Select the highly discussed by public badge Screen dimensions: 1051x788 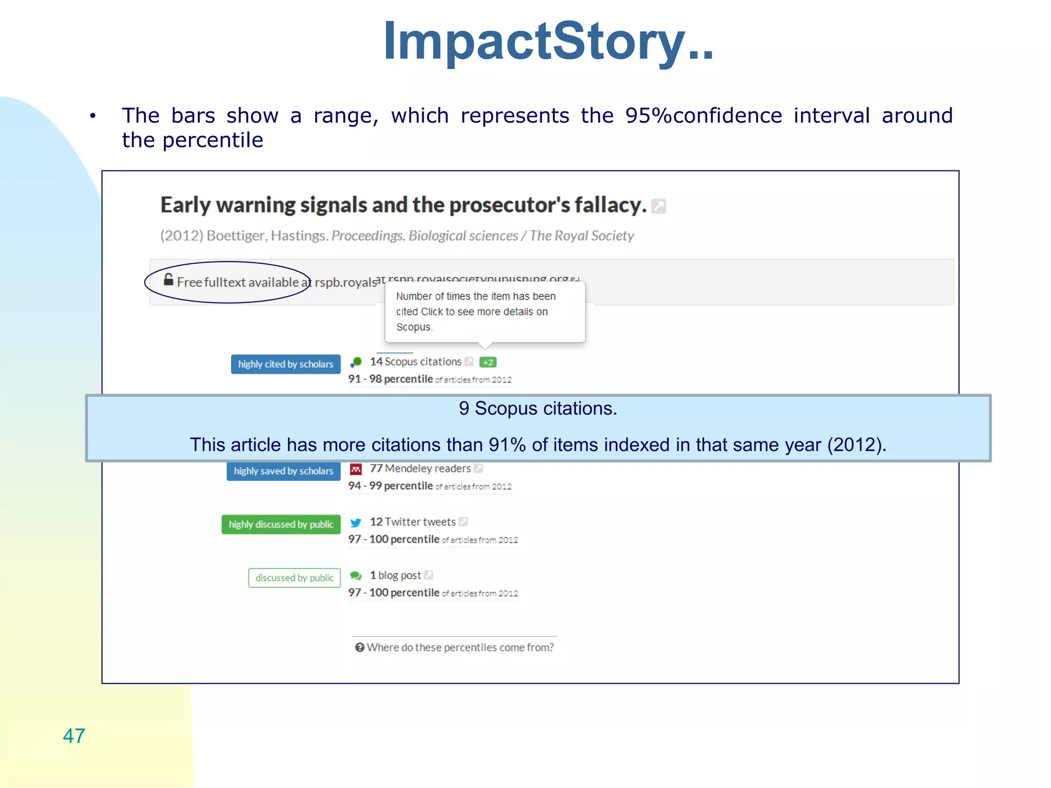281,524
